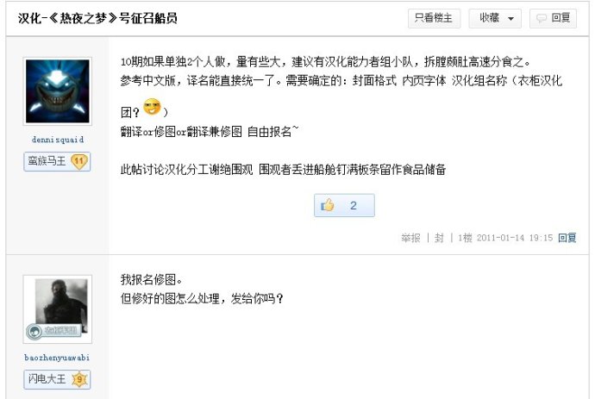
Task: Open dennisquaid's shark avatar
Action: coord(57,91)
